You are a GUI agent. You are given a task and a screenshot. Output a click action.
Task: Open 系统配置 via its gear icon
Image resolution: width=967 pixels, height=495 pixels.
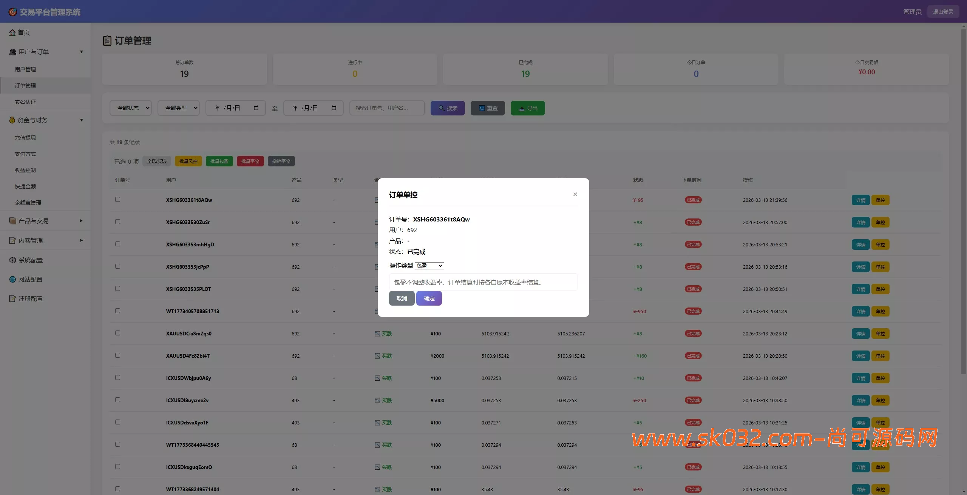[x=12, y=260]
